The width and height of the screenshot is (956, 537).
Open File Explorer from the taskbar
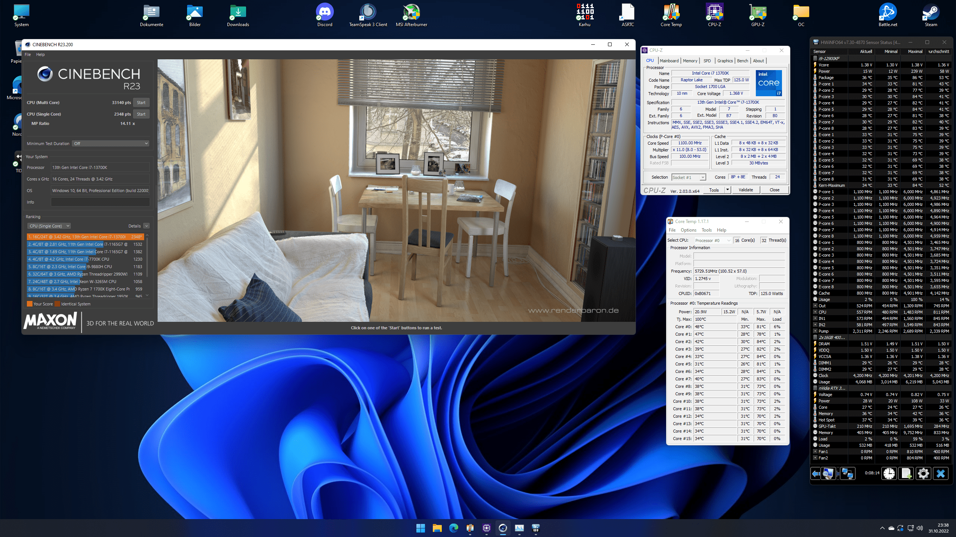[x=437, y=528]
